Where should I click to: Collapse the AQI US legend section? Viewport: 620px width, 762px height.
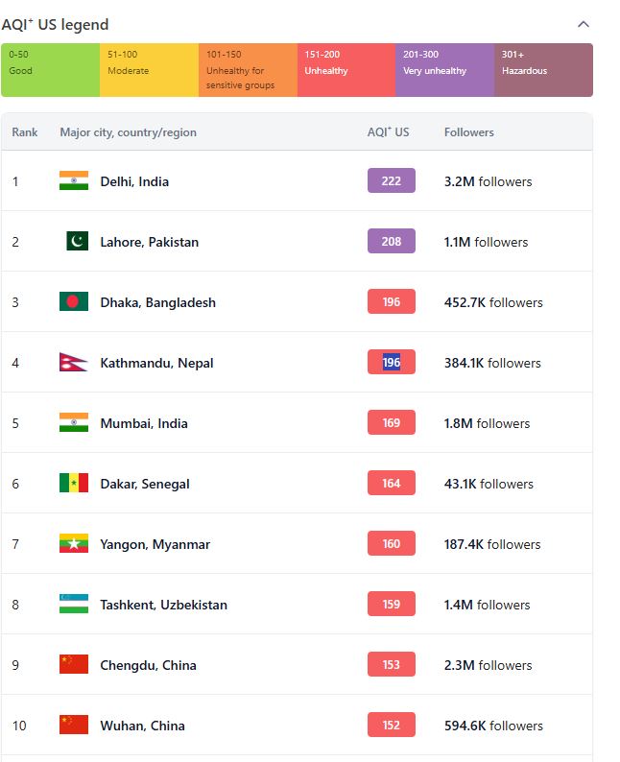pyautogui.click(x=584, y=24)
